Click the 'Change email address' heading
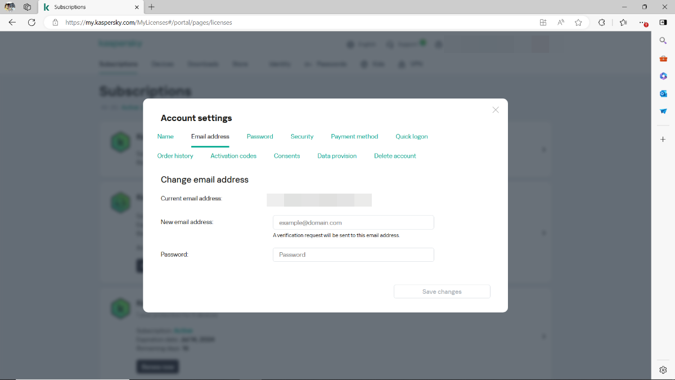 [x=205, y=180]
